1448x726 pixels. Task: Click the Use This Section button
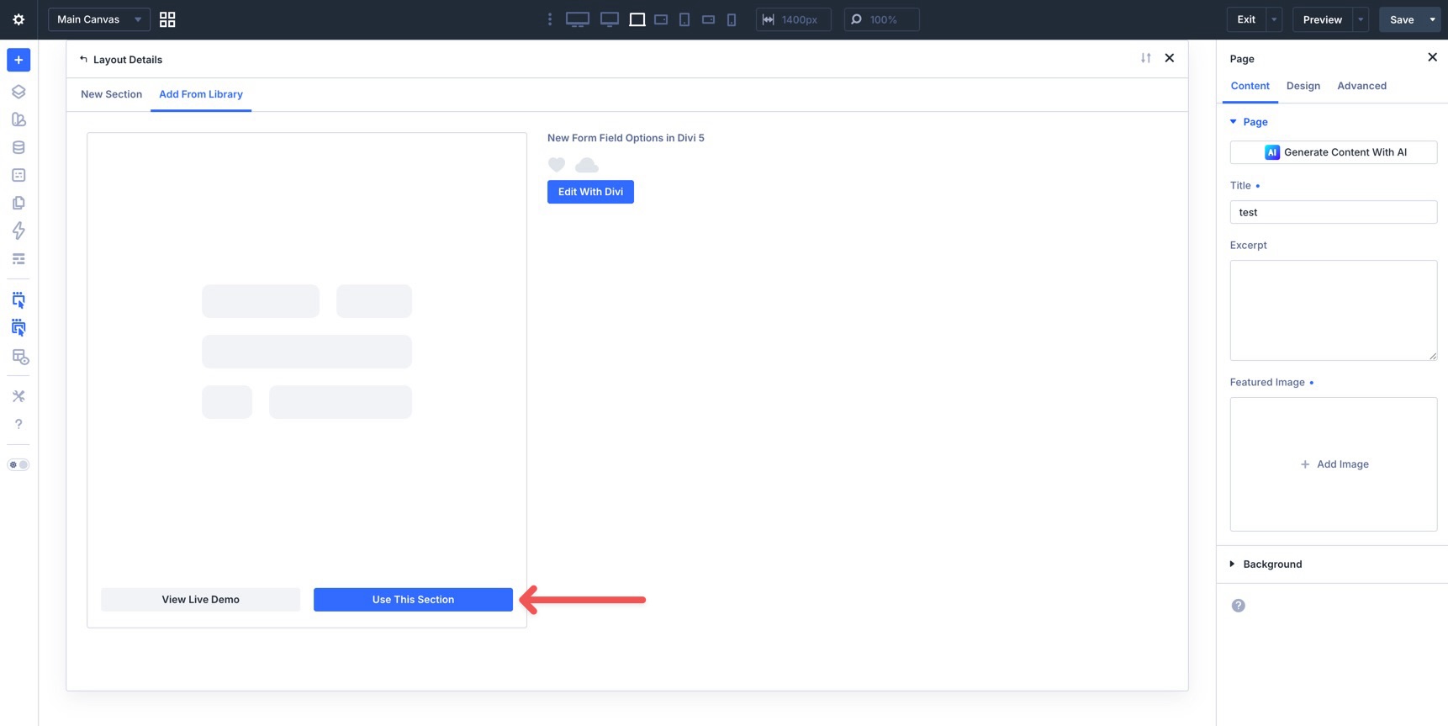click(413, 600)
